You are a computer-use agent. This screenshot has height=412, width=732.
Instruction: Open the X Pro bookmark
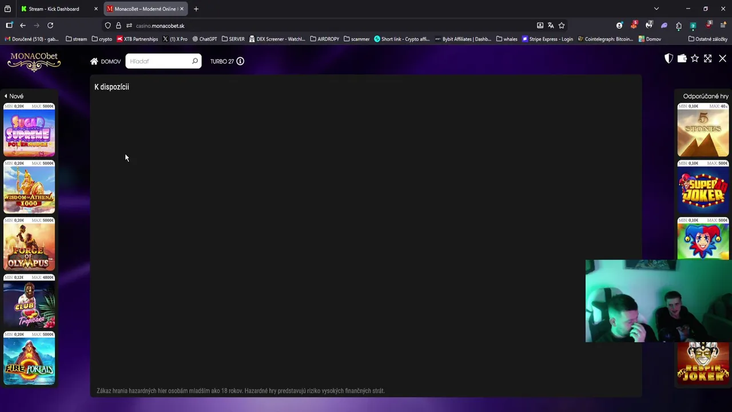pos(174,39)
